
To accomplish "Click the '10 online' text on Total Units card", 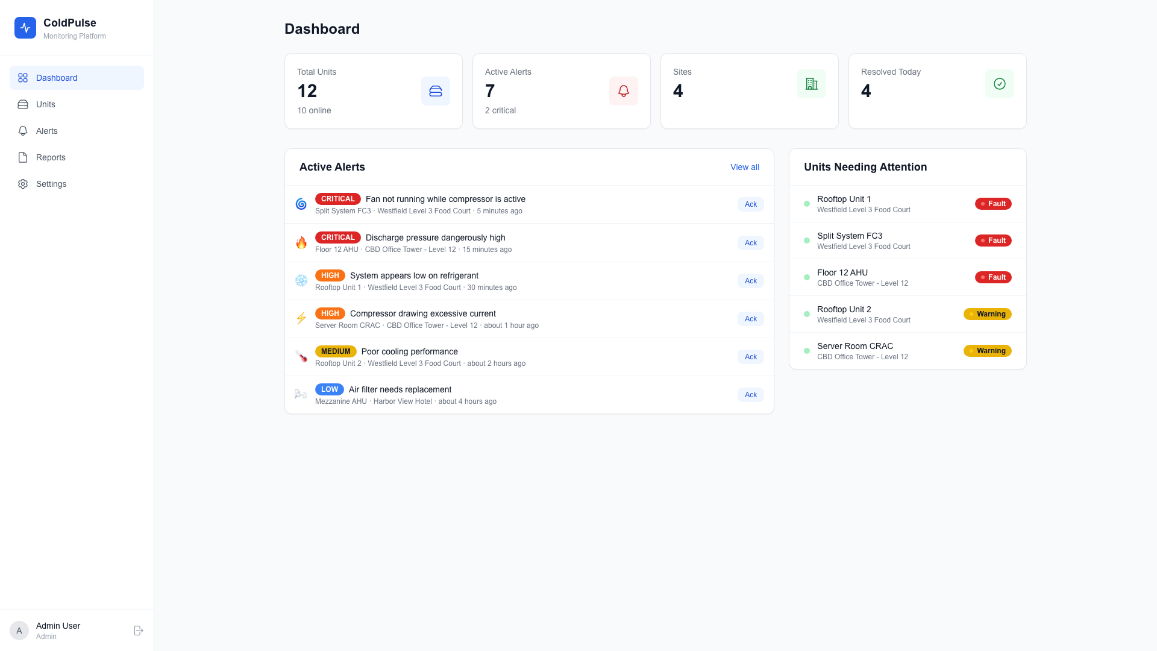I will pos(314,110).
